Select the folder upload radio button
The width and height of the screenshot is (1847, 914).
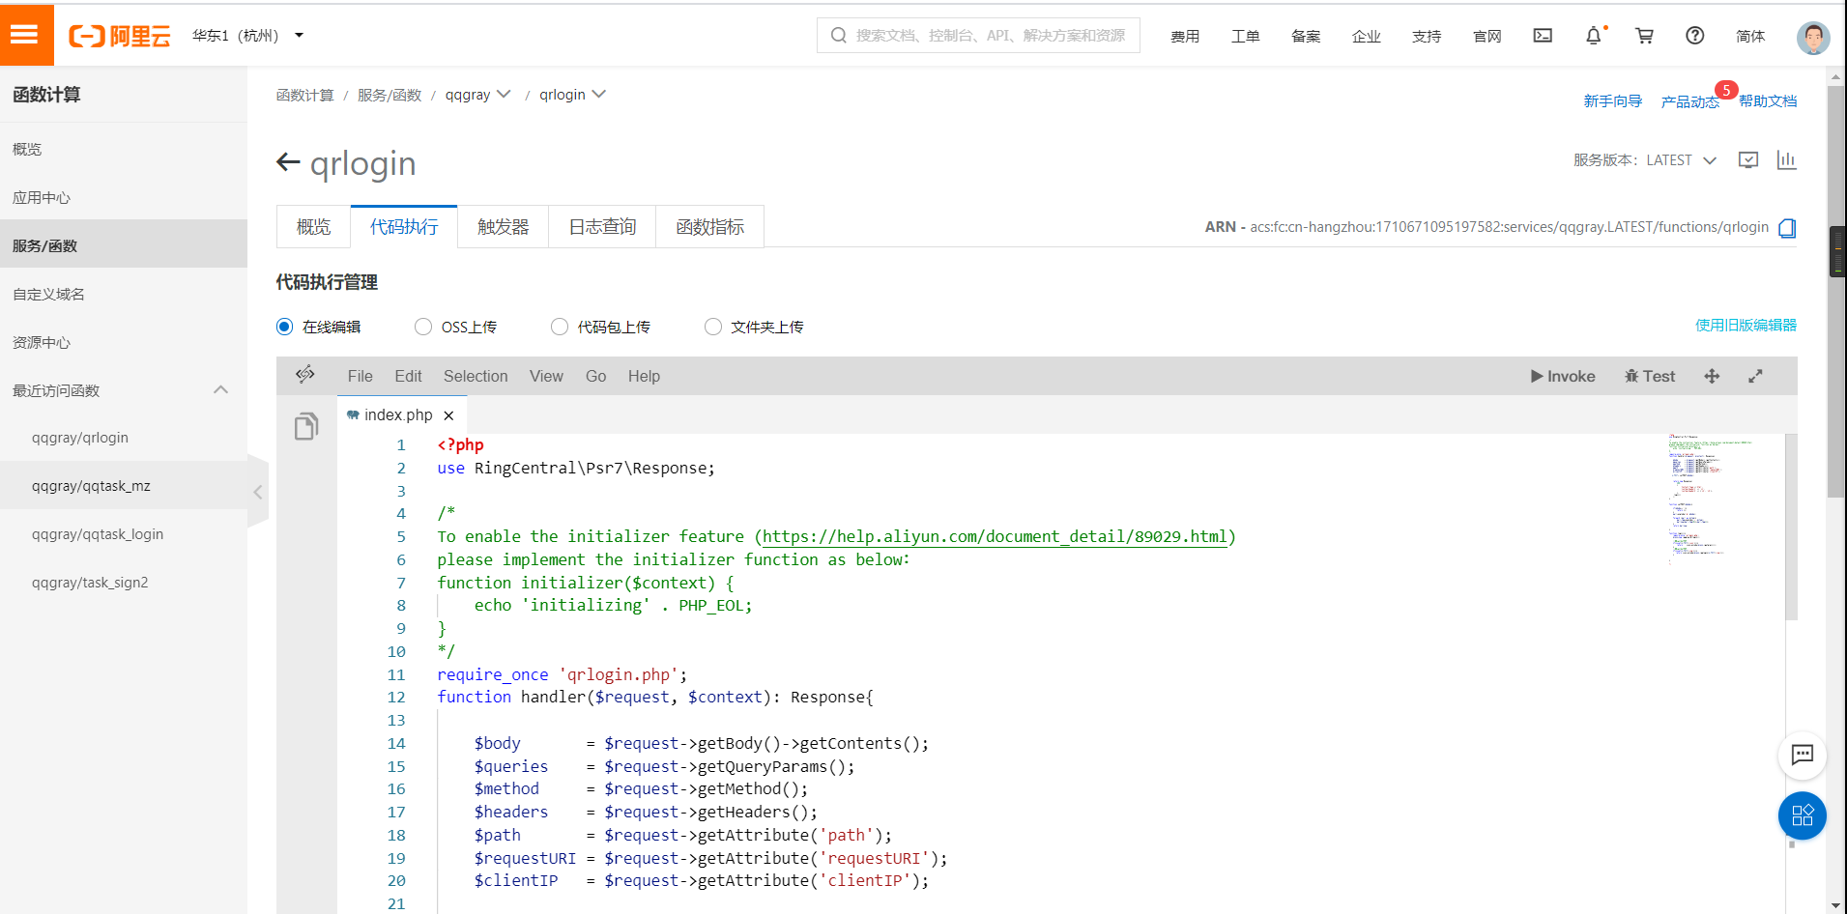pyautogui.click(x=713, y=327)
